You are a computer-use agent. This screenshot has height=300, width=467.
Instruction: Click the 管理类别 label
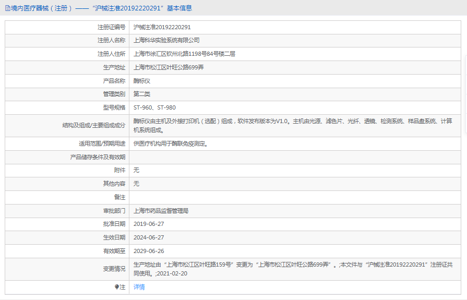pyautogui.click(x=114, y=94)
